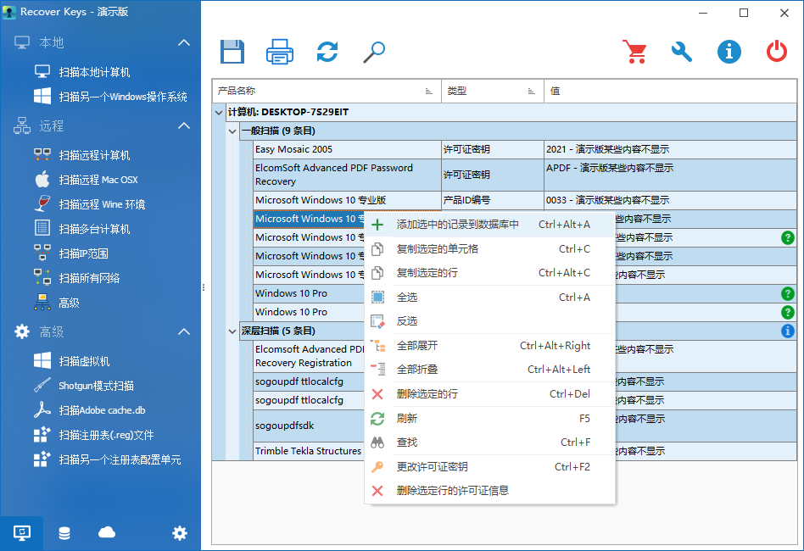Collapse the 高级 section chevron
The height and width of the screenshot is (551, 804).
click(183, 331)
